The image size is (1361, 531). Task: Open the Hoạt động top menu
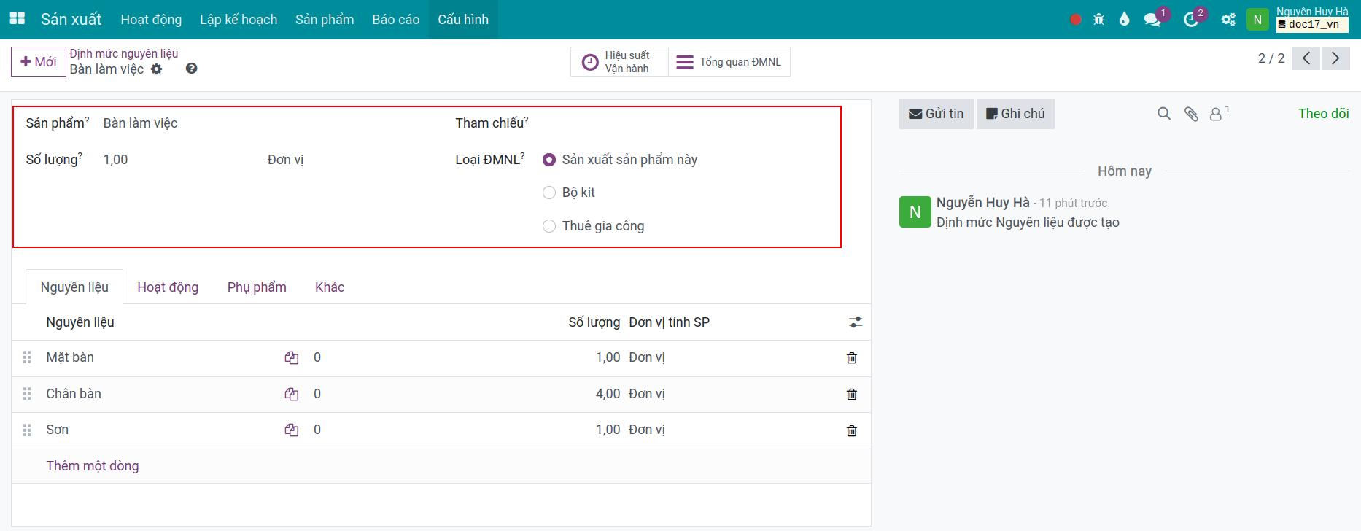click(151, 20)
